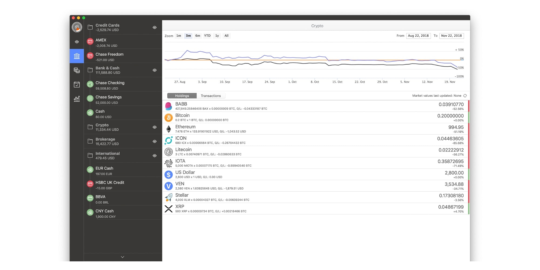The image size is (540, 270).
Task: Refresh market values with the reload icon
Action: tap(465, 96)
